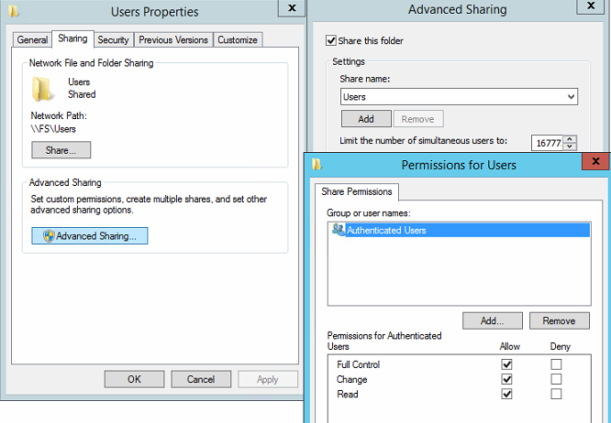Click the Authenticated Users group icon
Screen dimensions: 611x423
click(x=339, y=230)
